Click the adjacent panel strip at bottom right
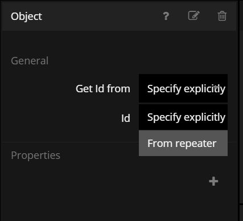This screenshot has width=243, height=221. (x=241, y=212)
